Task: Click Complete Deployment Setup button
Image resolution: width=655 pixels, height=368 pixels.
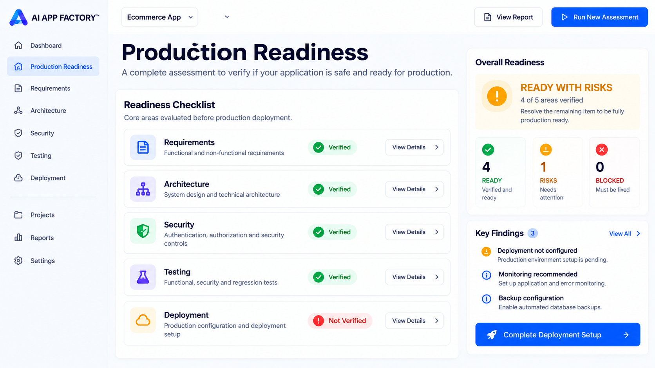Action: click(x=558, y=335)
